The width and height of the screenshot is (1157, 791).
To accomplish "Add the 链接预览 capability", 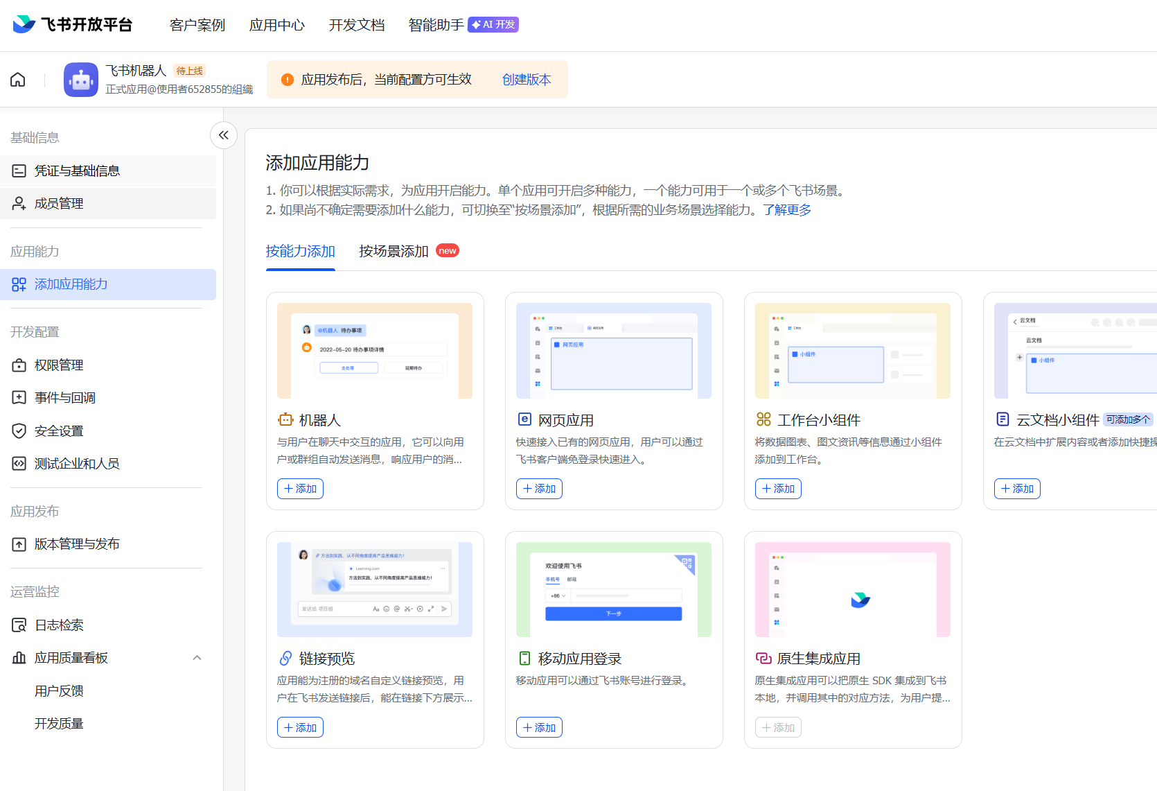I will [x=300, y=727].
